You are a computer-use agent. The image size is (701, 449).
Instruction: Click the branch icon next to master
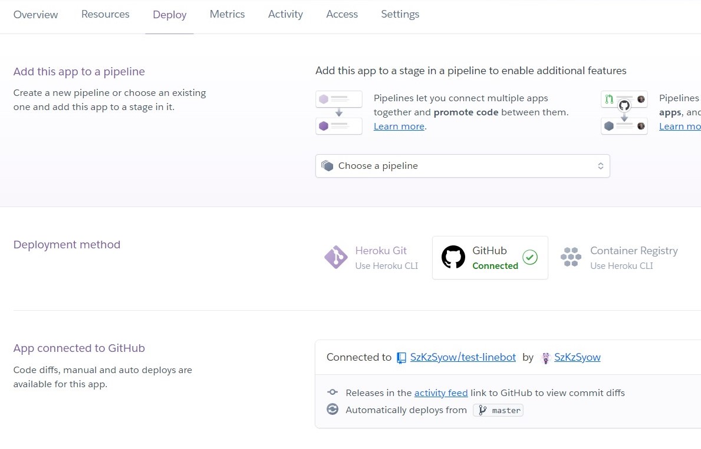(482, 410)
